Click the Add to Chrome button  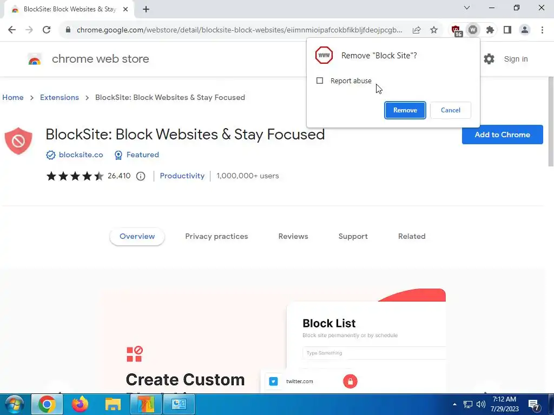503,135
